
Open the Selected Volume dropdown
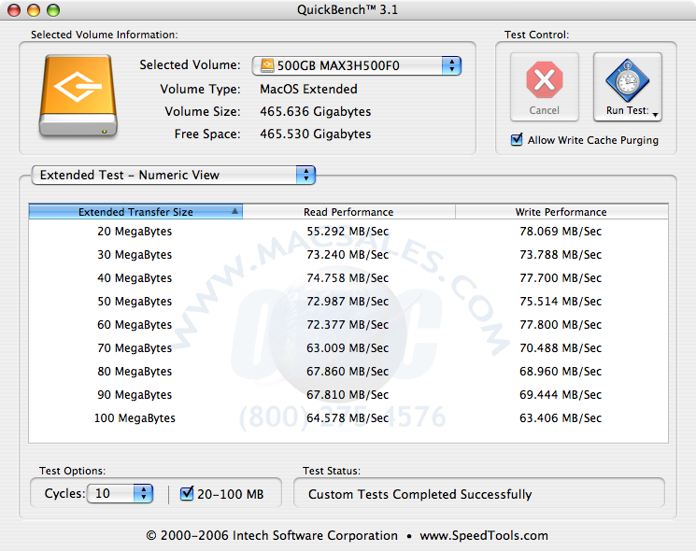(x=357, y=65)
